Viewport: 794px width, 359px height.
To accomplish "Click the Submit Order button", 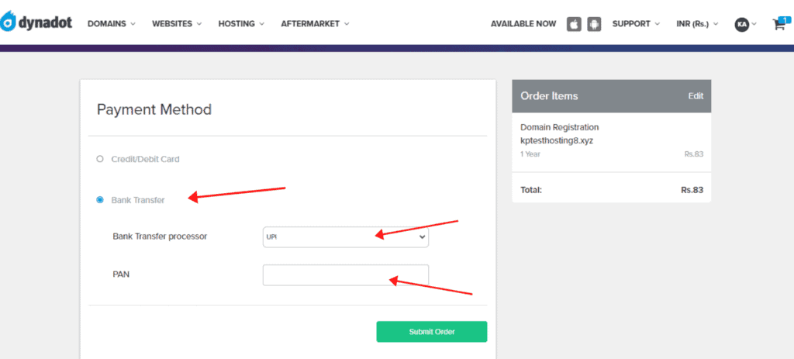I will coord(431,332).
